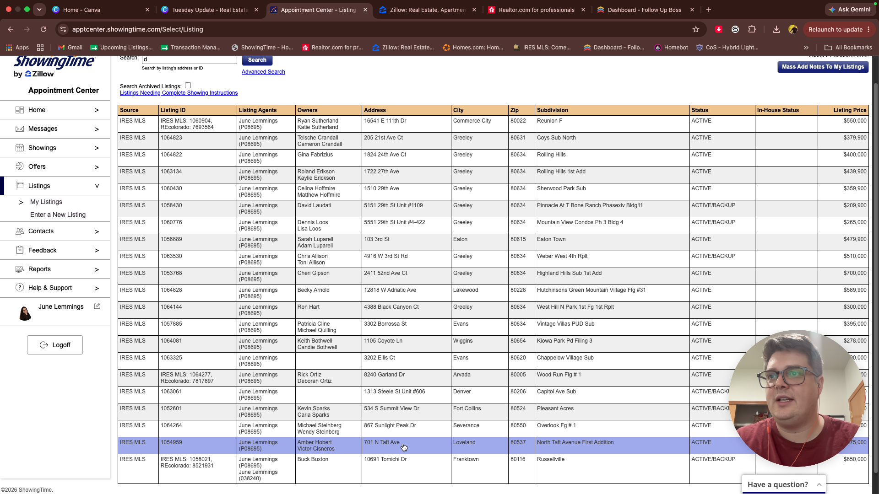Click Relaunch to update button
Screen dimensions: 879x494
[x=839, y=29]
